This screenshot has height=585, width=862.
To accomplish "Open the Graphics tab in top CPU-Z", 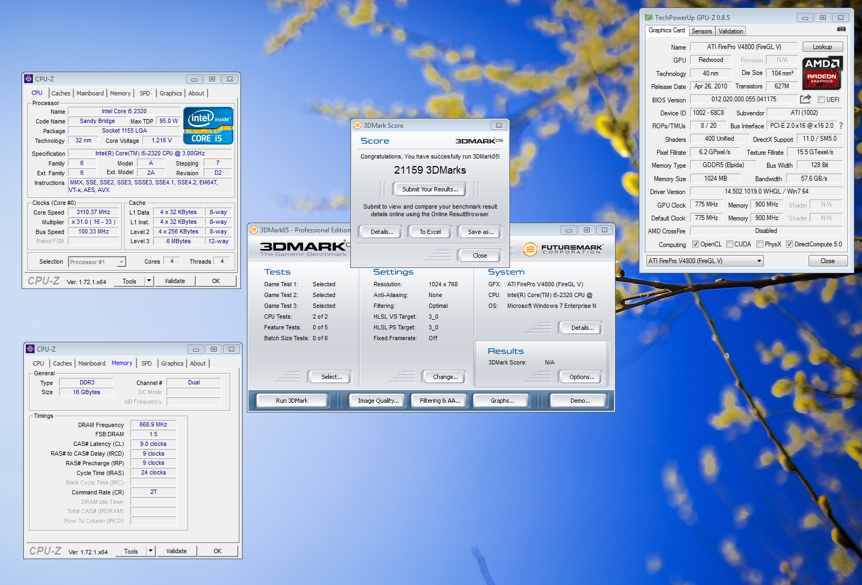I will [171, 93].
